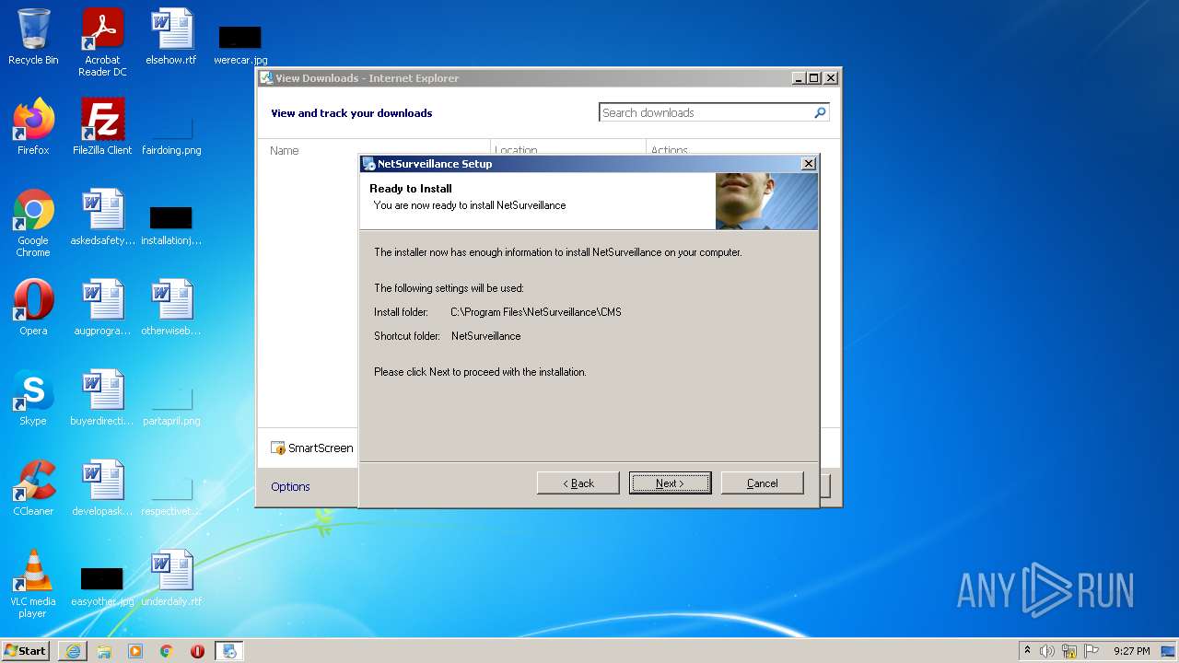Screen dimensions: 1179x663
Task: Open the Action Center flag icon
Action: [1091, 651]
